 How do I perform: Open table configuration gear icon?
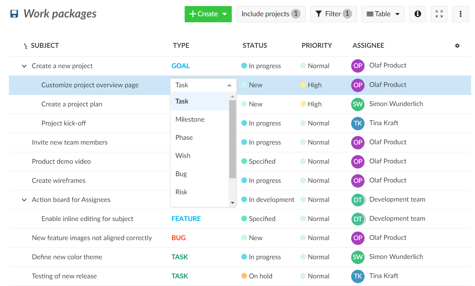point(457,46)
